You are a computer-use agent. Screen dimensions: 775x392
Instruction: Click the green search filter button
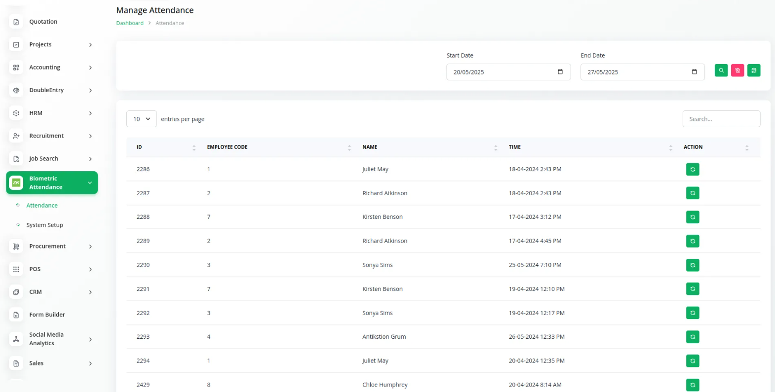tap(721, 71)
